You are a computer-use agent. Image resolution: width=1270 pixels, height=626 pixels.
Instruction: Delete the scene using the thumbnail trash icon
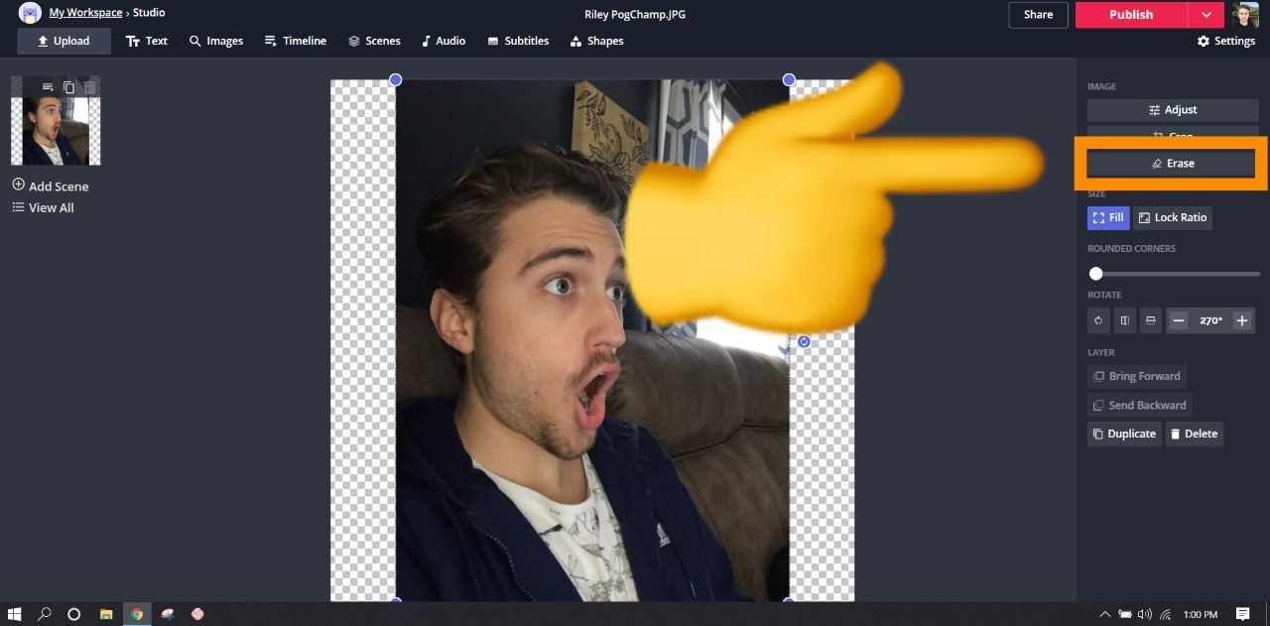coord(89,87)
